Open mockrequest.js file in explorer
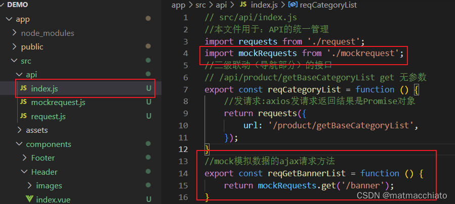The width and height of the screenshot is (455, 204). (58, 103)
